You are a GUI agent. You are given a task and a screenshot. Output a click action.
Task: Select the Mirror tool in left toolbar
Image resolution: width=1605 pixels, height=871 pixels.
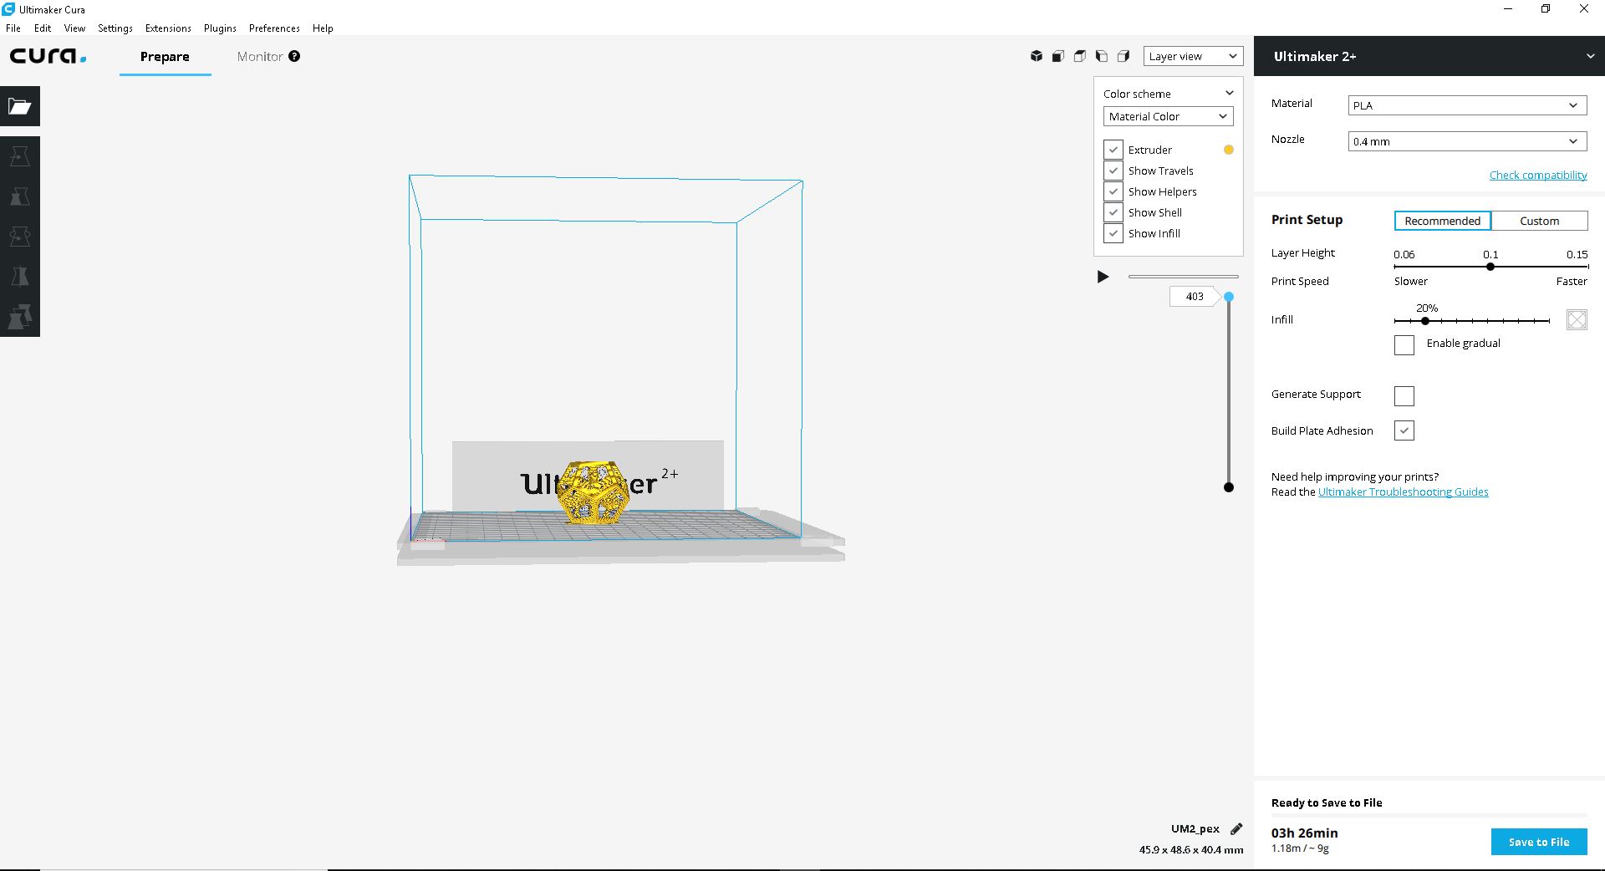tap(20, 277)
